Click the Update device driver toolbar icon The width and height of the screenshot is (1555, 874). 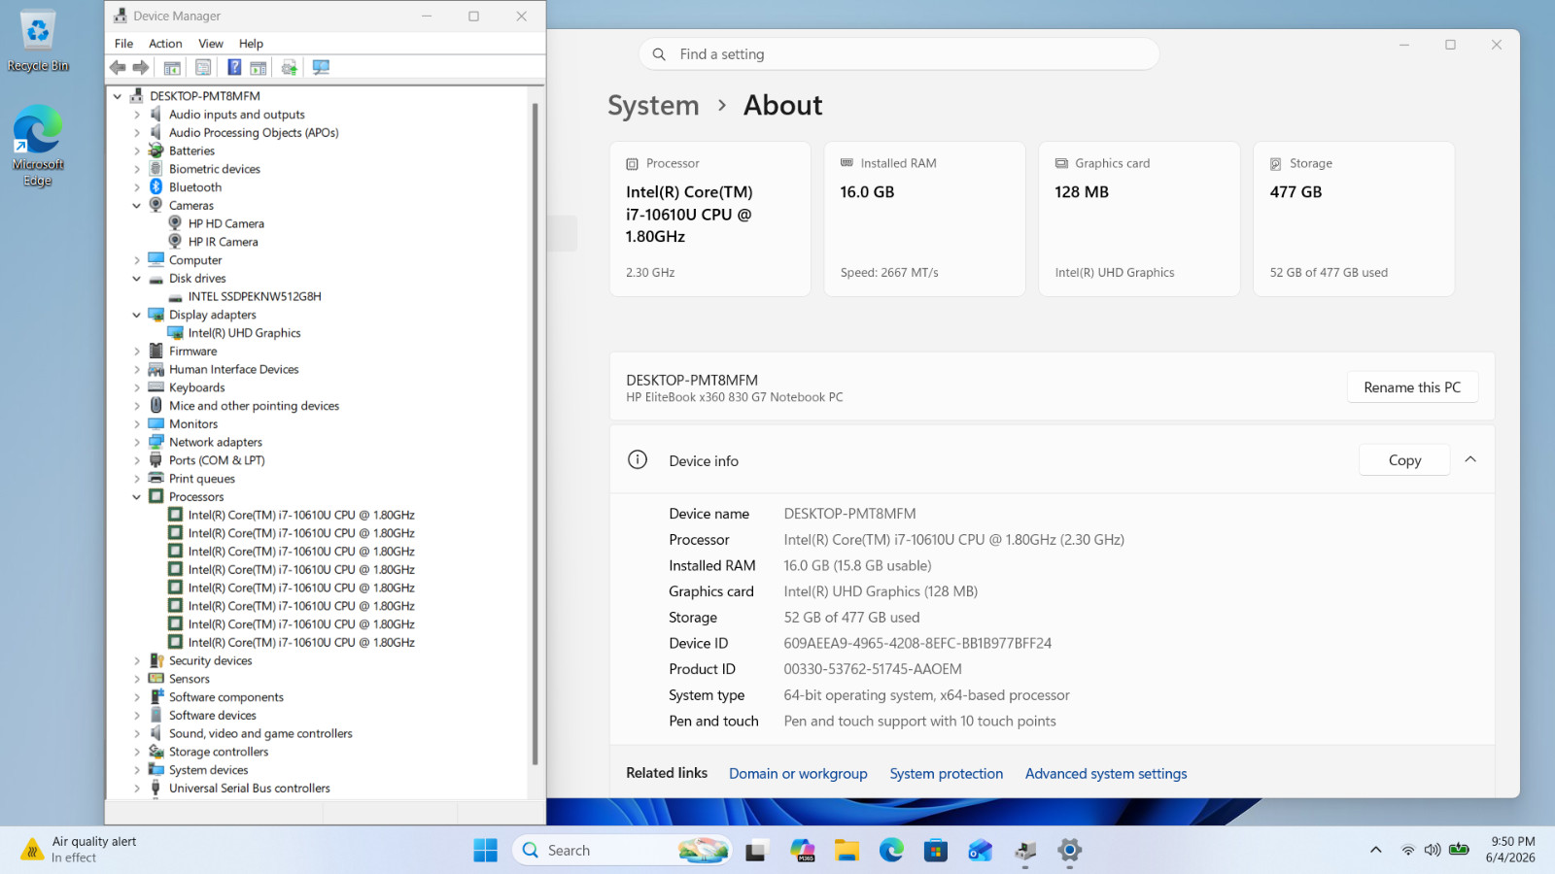[290, 67]
